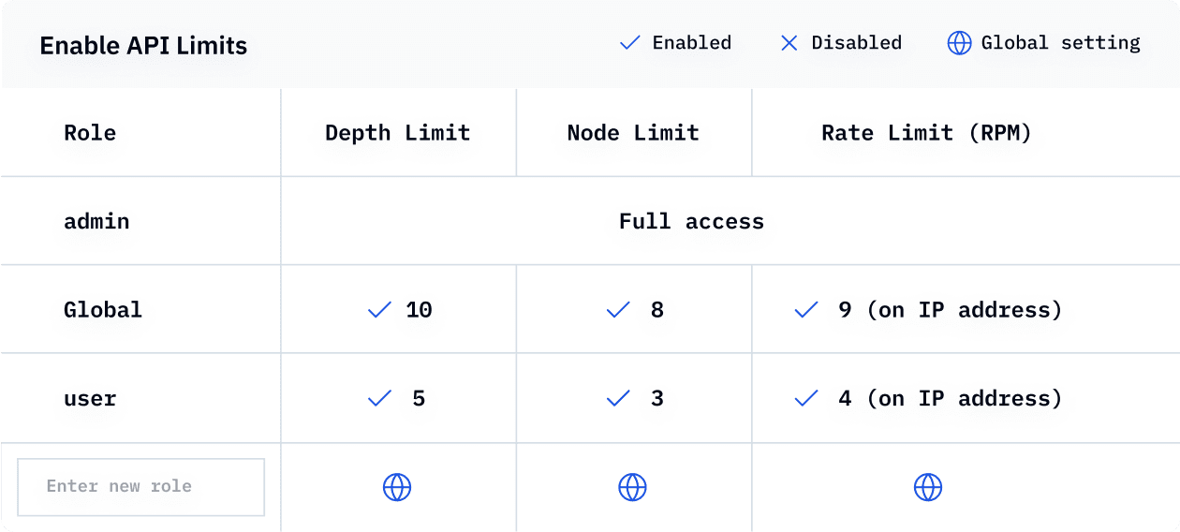Toggle the Global role Rate Limit checkmark
The height and width of the screenshot is (532, 1180).
coord(805,310)
